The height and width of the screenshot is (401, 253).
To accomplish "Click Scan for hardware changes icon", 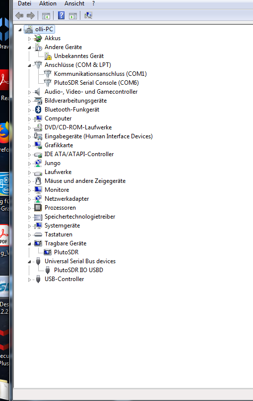I will coord(88,15).
